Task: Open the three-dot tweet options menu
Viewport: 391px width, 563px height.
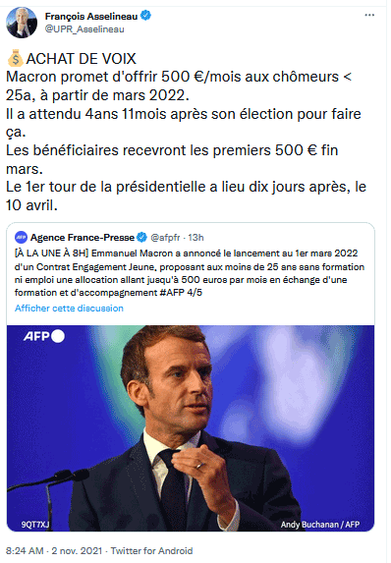Action: coord(369,15)
